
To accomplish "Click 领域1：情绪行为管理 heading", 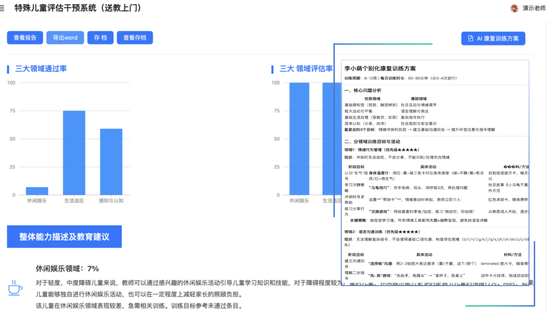I will pos(382,150).
